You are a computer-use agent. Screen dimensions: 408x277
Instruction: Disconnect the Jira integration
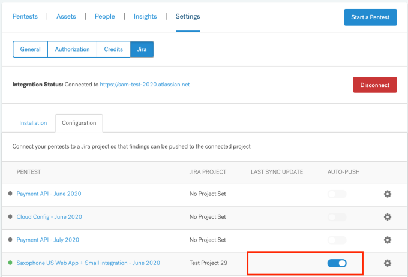click(x=374, y=85)
